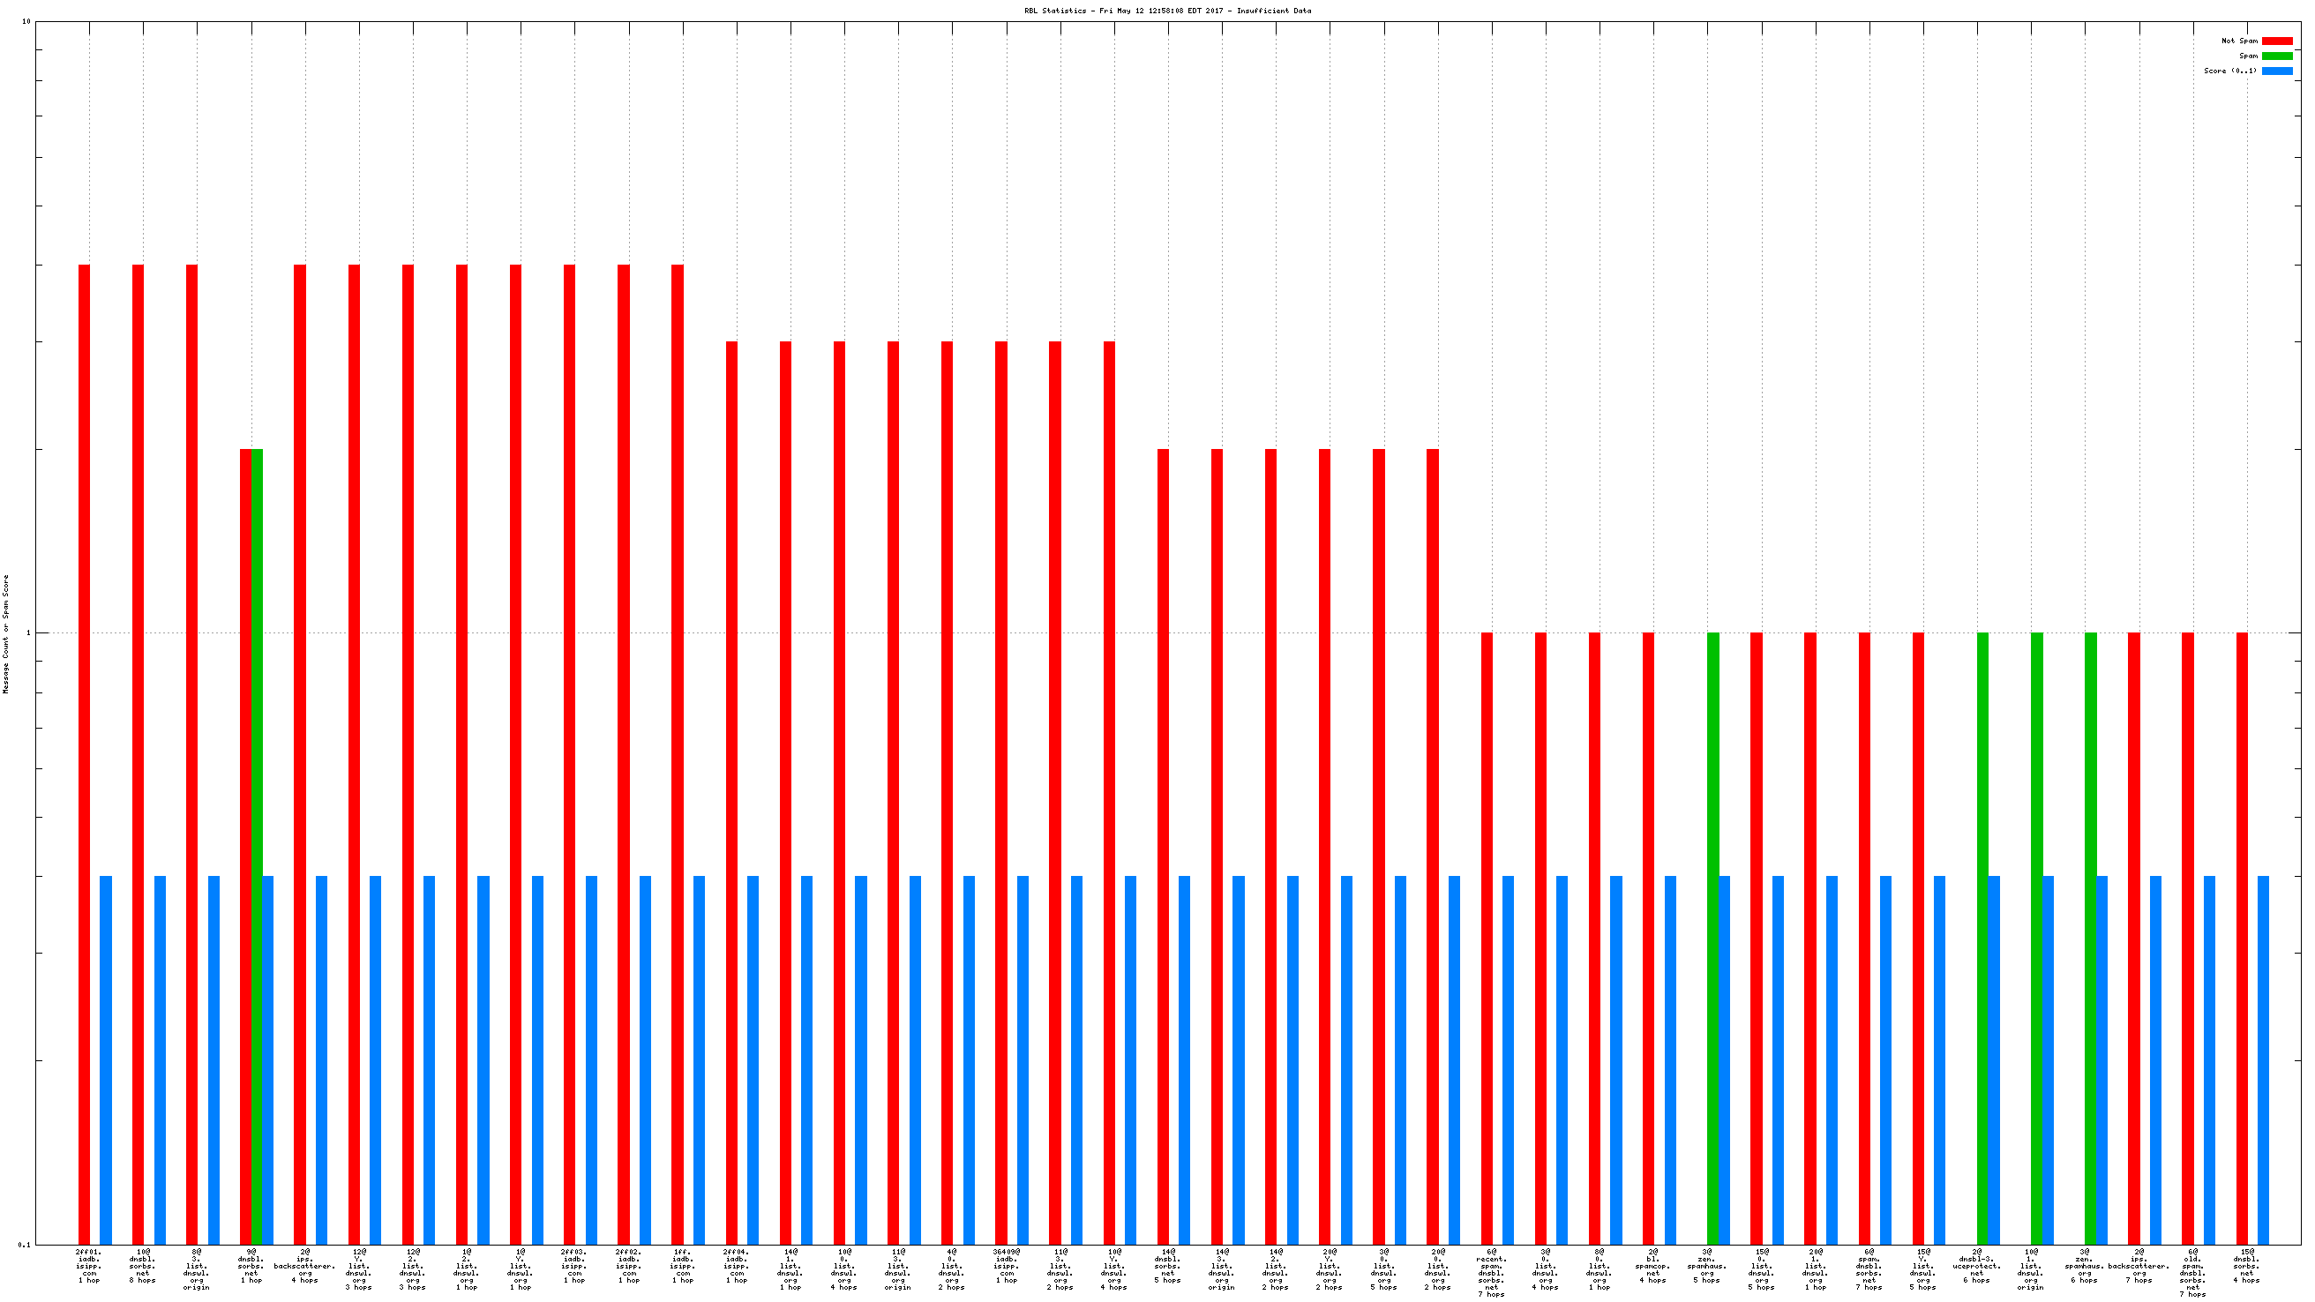Click the green Spam legend swatch

(2276, 56)
